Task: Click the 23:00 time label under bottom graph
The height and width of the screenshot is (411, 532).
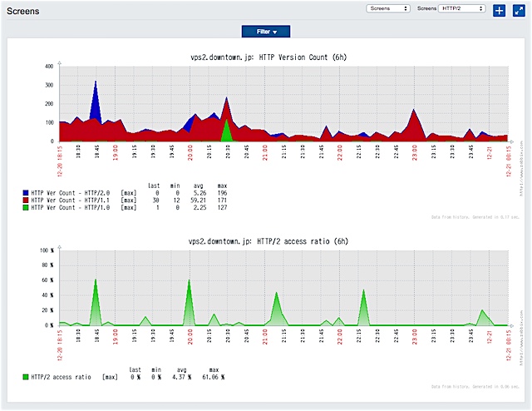Action: pyautogui.click(x=415, y=337)
